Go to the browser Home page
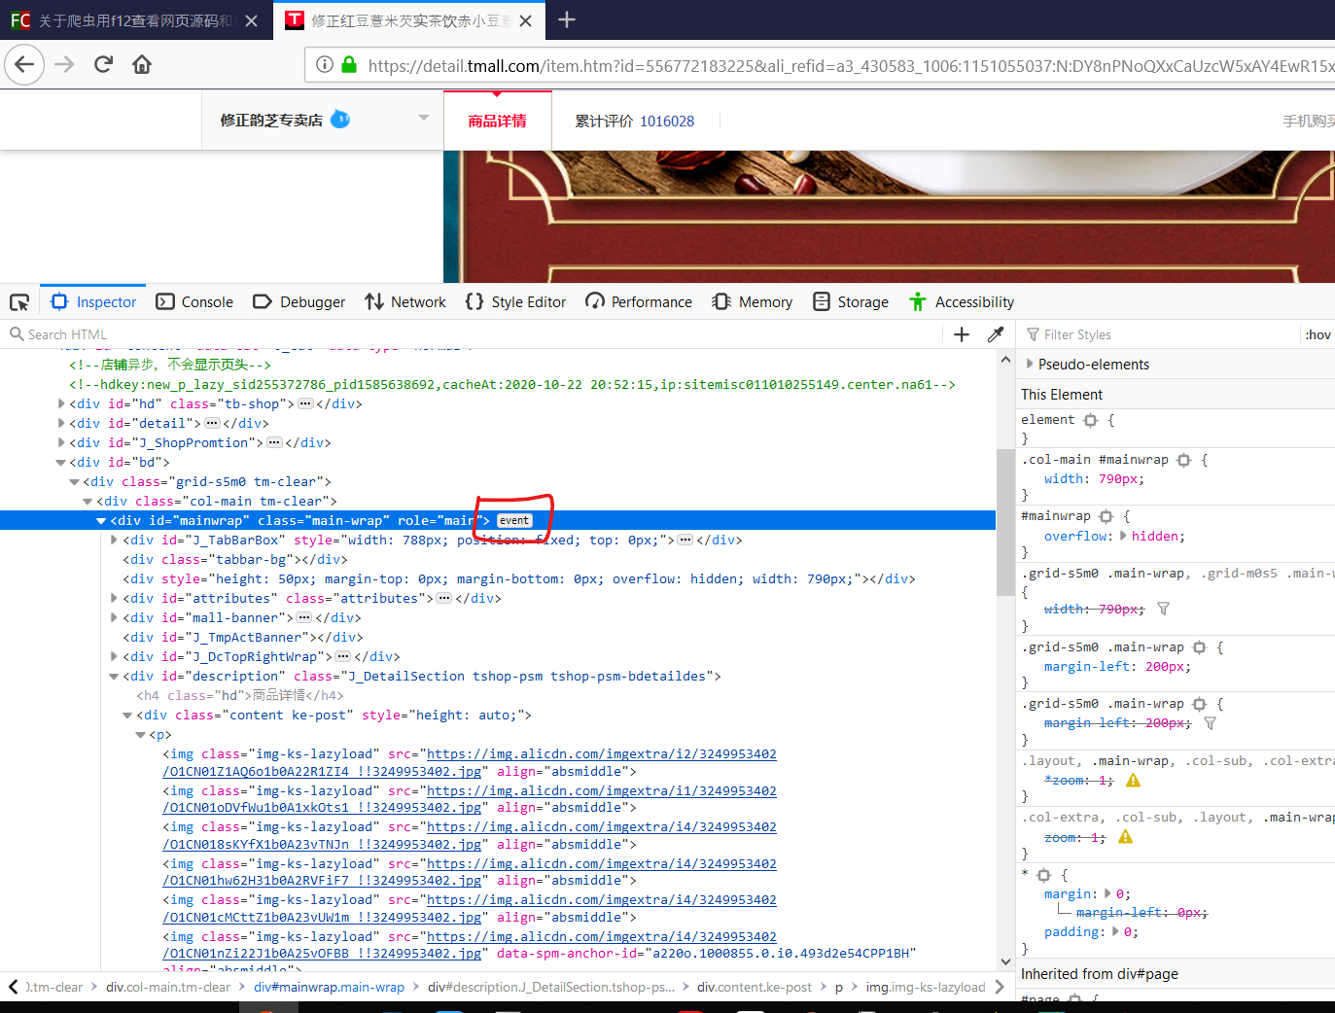Image resolution: width=1335 pixels, height=1013 pixels. coord(142,65)
